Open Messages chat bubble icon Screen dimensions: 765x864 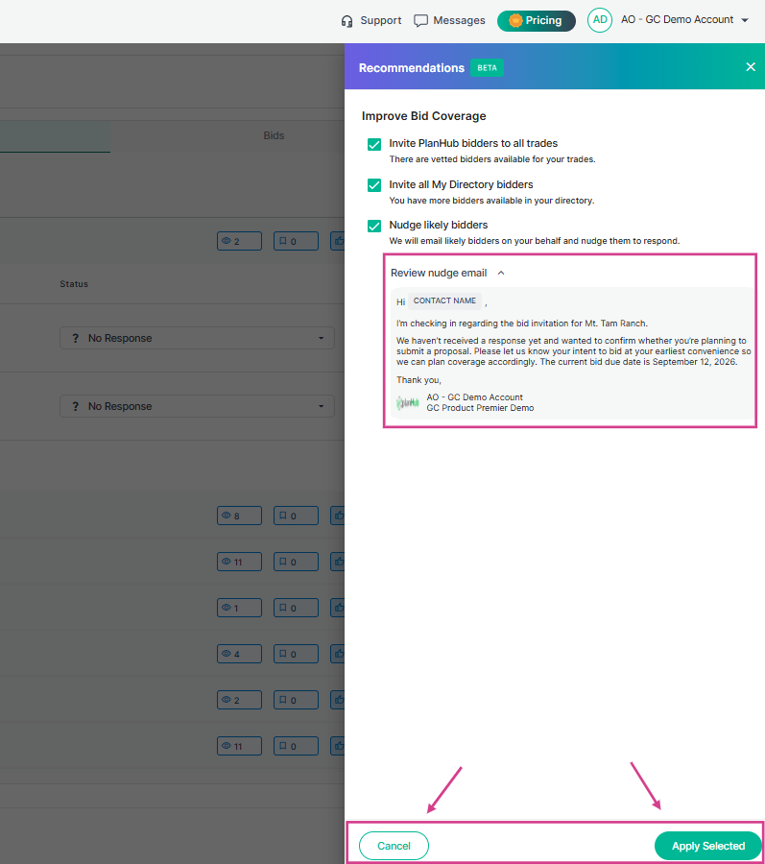click(x=420, y=21)
